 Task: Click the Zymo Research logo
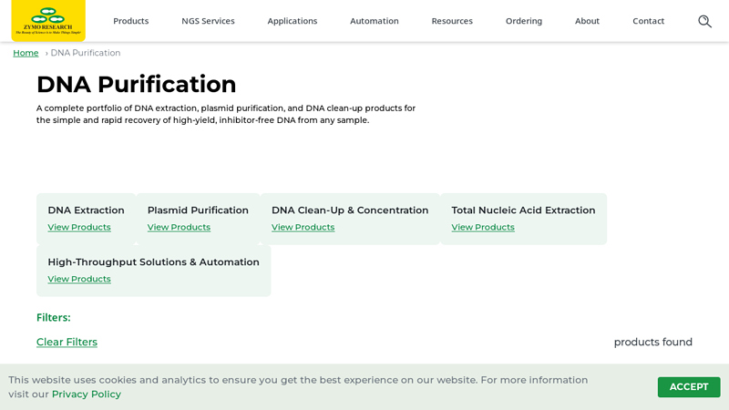click(x=48, y=20)
